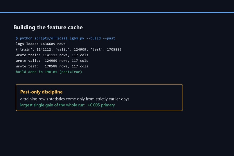Click the green text "largest single gain of the whole run: +0.005 primary"
Screen dimensions: 234x156
67,105
